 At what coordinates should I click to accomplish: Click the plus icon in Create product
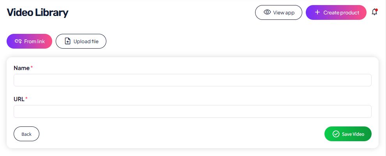[x=317, y=12]
